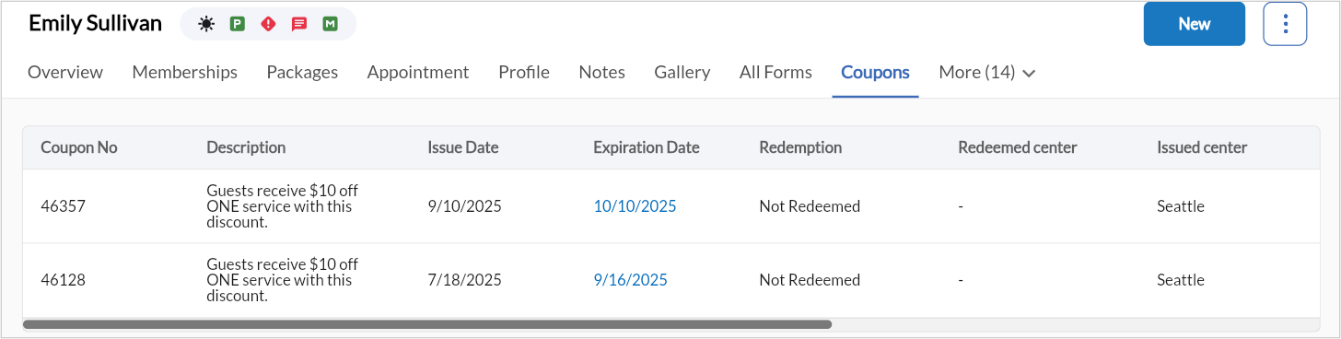The height and width of the screenshot is (339, 1341).
Task: Click the red alert diamond icon
Action: 268,24
